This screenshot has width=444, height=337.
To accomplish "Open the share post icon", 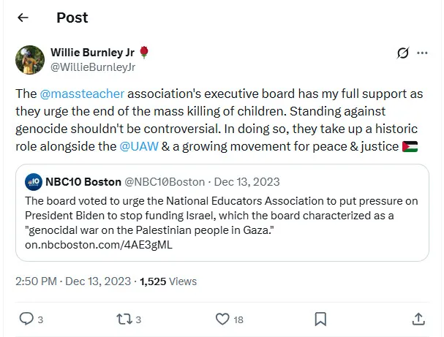I will (x=418, y=319).
